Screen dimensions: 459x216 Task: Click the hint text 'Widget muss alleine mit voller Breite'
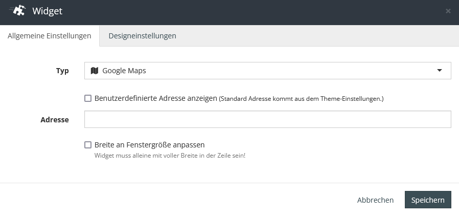(x=170, y=155)
